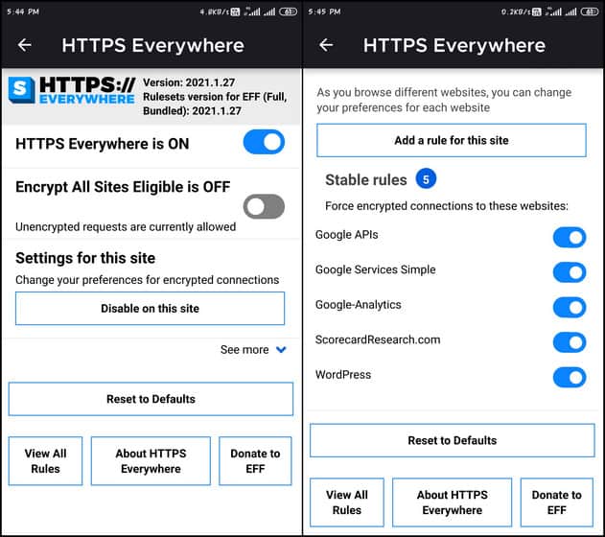Viewport: 605px width, 537px height.
Task: Tap the back arrow in right screen
Action: click(326, 45)
